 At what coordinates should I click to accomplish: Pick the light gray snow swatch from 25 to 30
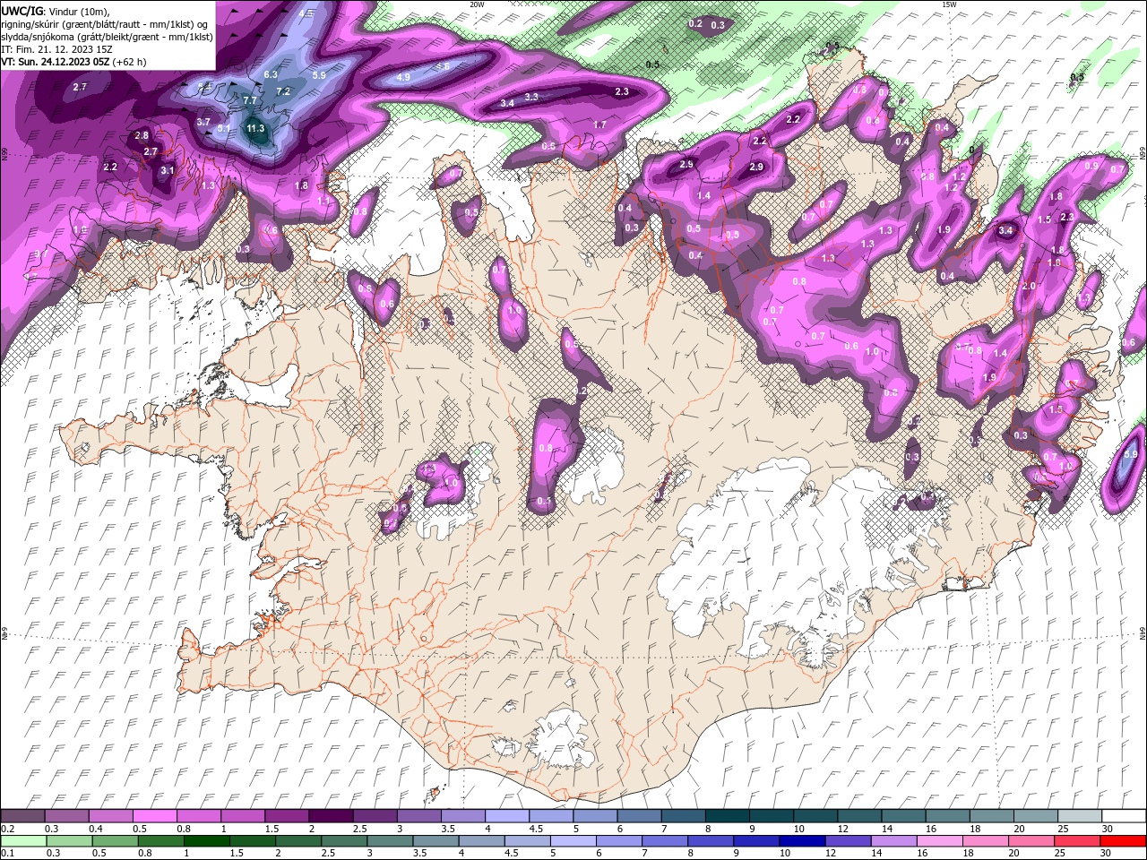pos(1078,816)
